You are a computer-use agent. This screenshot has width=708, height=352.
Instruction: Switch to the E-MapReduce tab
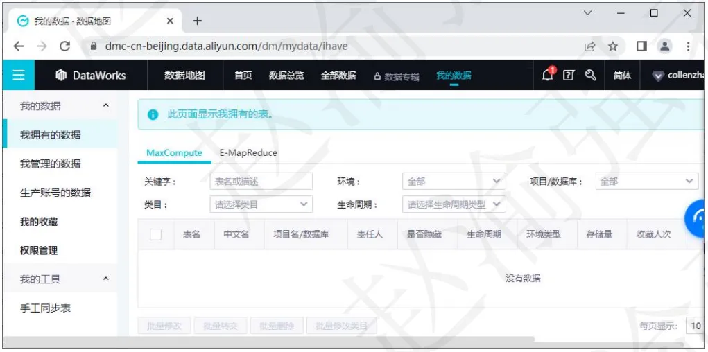coord(248,152)
